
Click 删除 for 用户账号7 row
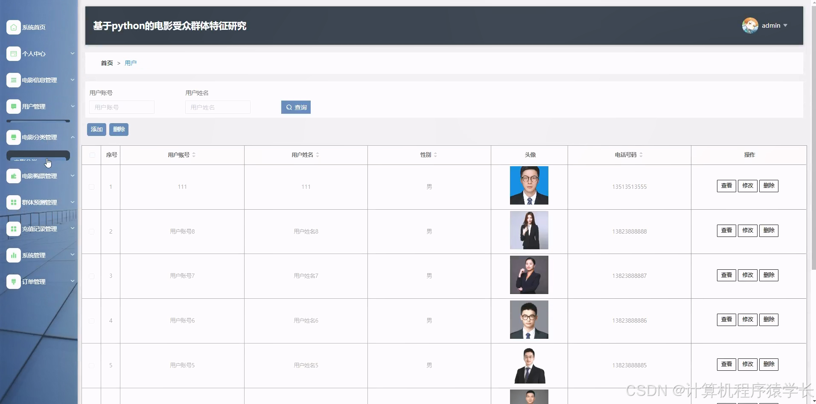click(x=769, y=275)
